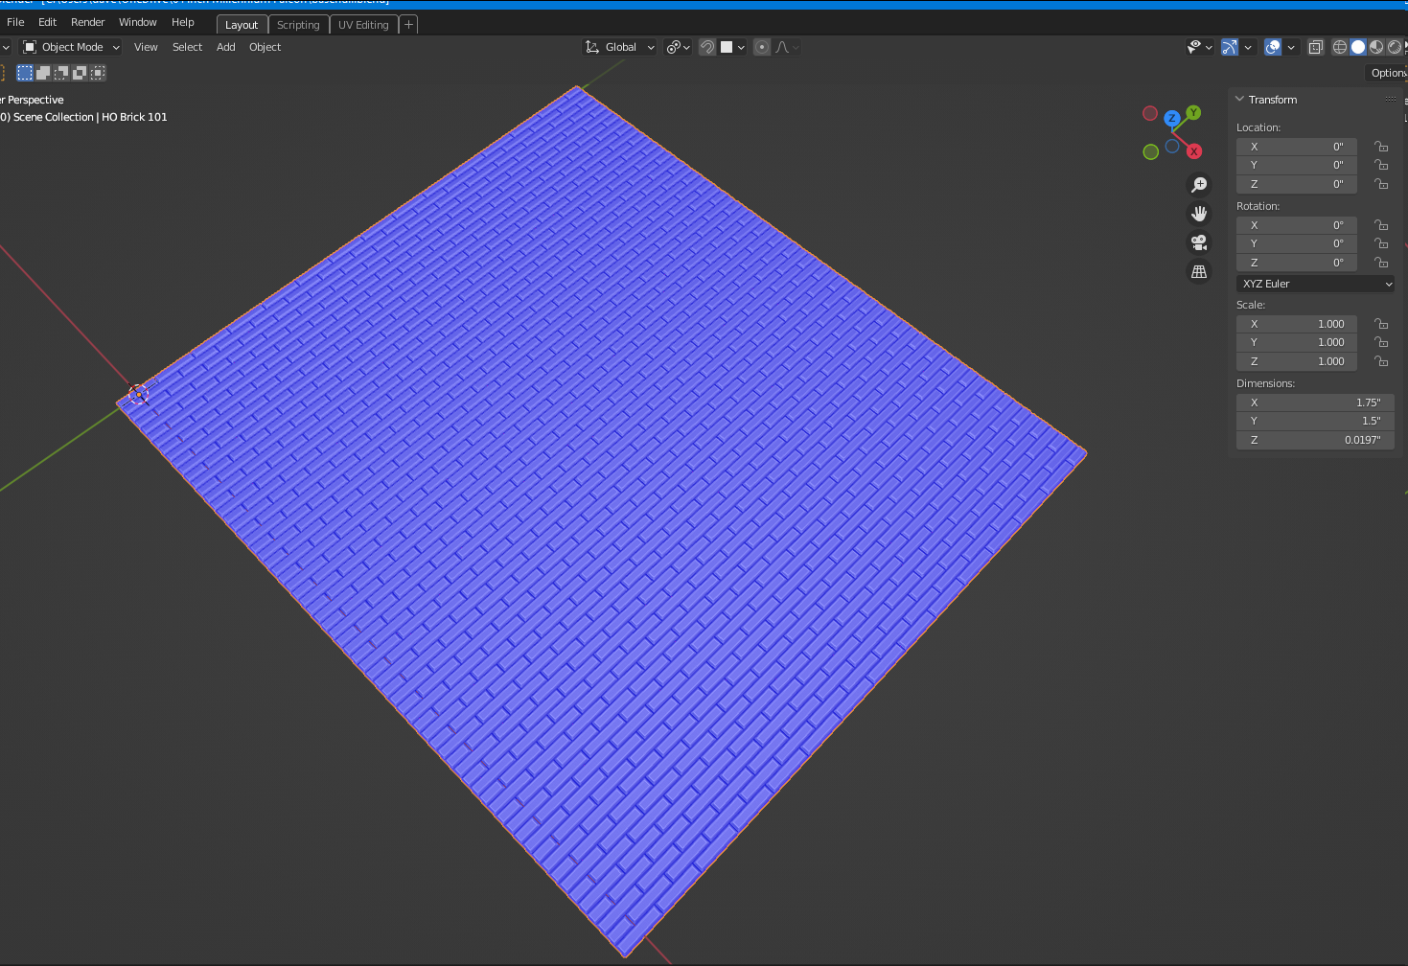1408x966 pixels.
Task: Click the Scale X value field
Action: click(x=1296, y=324)
